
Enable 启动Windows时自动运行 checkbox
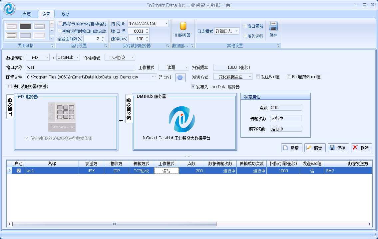pos(60,23)
